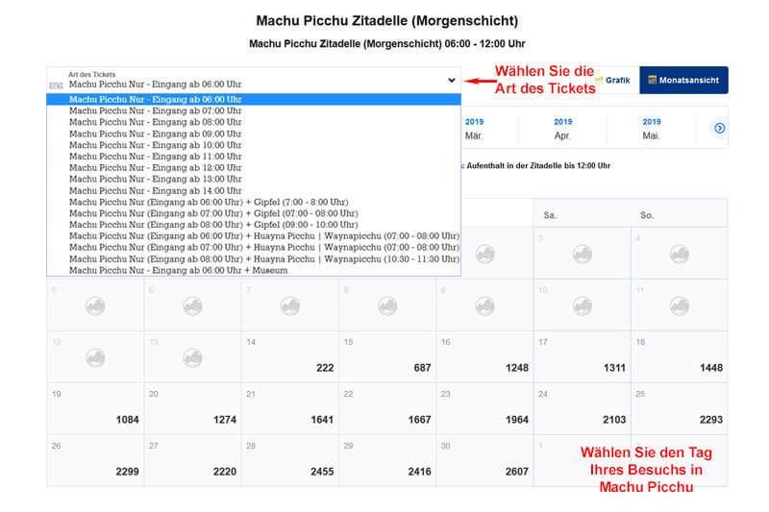Choose Machu Picchu Nur - Eingang ab 09:00 Uhr
Image resolution: width=769 pixels, height=512 pixels.
[254, 134]
